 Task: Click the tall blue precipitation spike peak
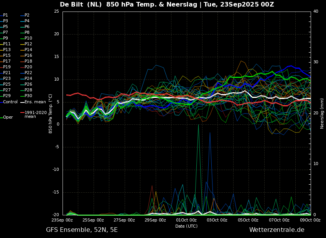[x=210, y=133]
